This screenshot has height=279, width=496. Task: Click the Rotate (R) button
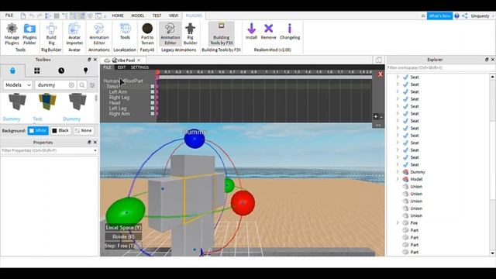[x=123, y=236]
